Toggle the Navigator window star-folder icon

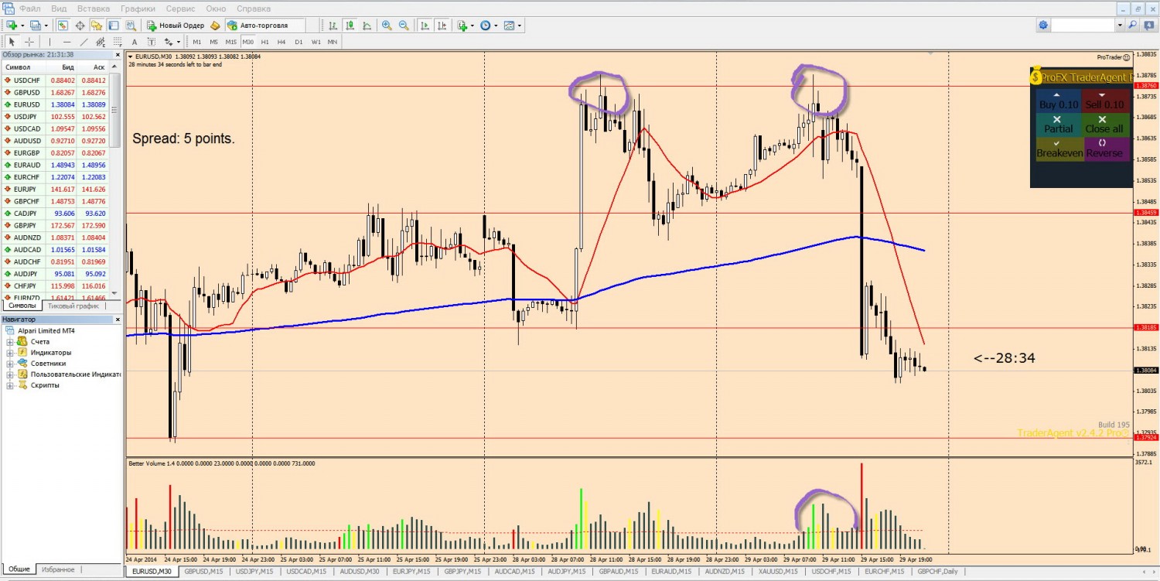click(96, 26)
